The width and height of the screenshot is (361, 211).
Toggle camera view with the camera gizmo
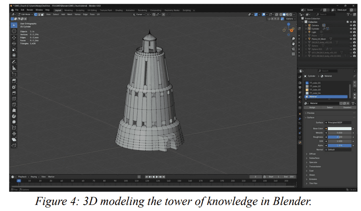click(x=293, y=49)
